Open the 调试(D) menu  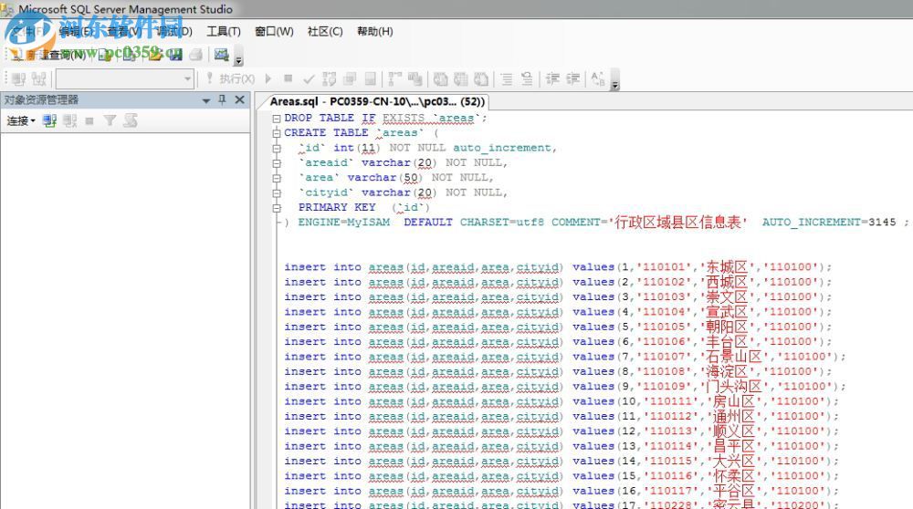[x=174, y=31]
